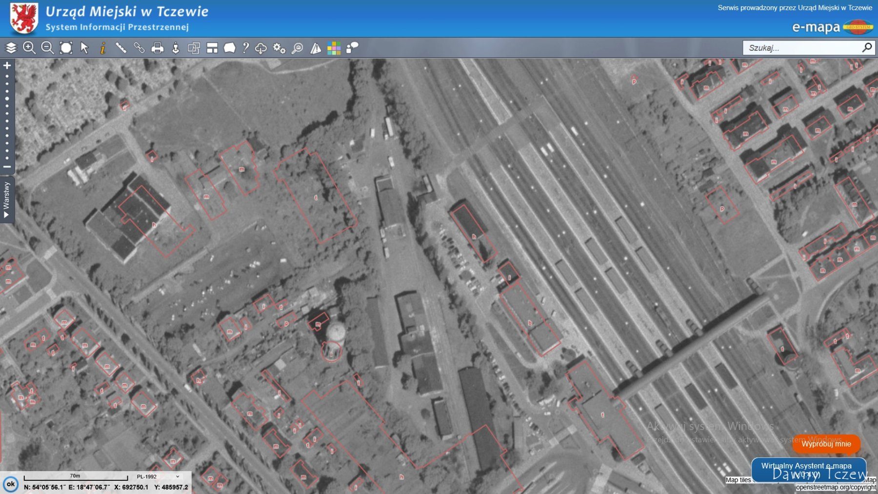The width and height of the screenshot is (878, 494).
Task: Click the N: 54°05´56.1˝ coordinate readout
Action: pos(45,487)
